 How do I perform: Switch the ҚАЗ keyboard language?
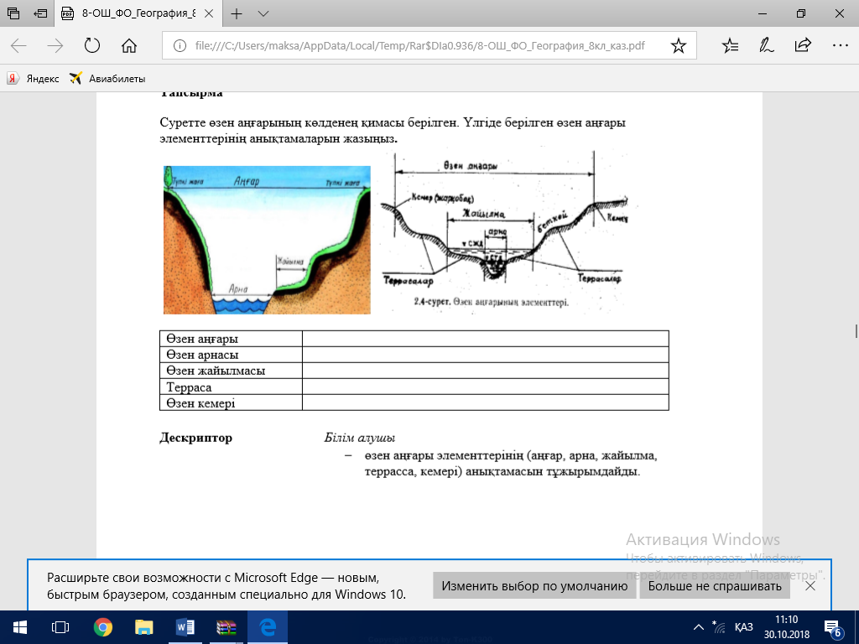pos(743,627)
